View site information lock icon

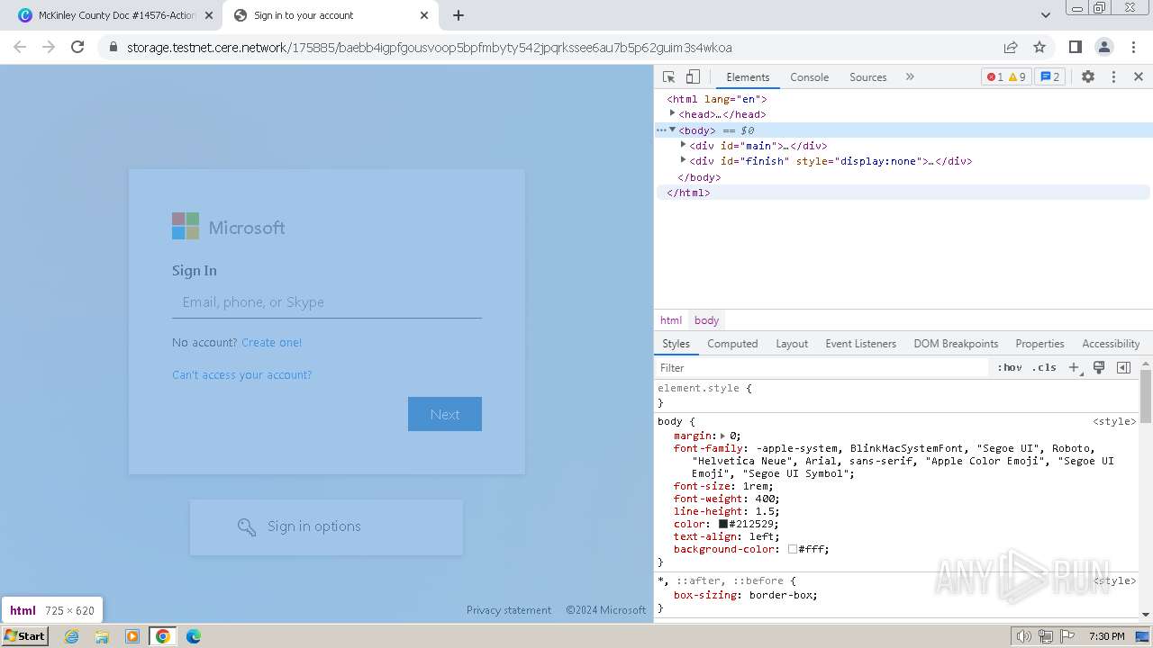coord(113,48)
